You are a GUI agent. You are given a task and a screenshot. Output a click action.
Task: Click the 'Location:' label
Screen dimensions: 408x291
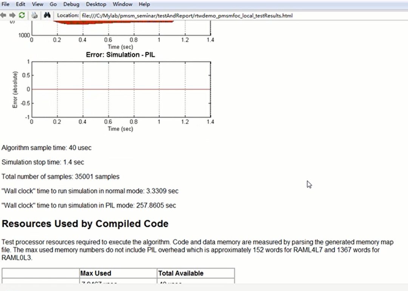(x=68, y=15)
